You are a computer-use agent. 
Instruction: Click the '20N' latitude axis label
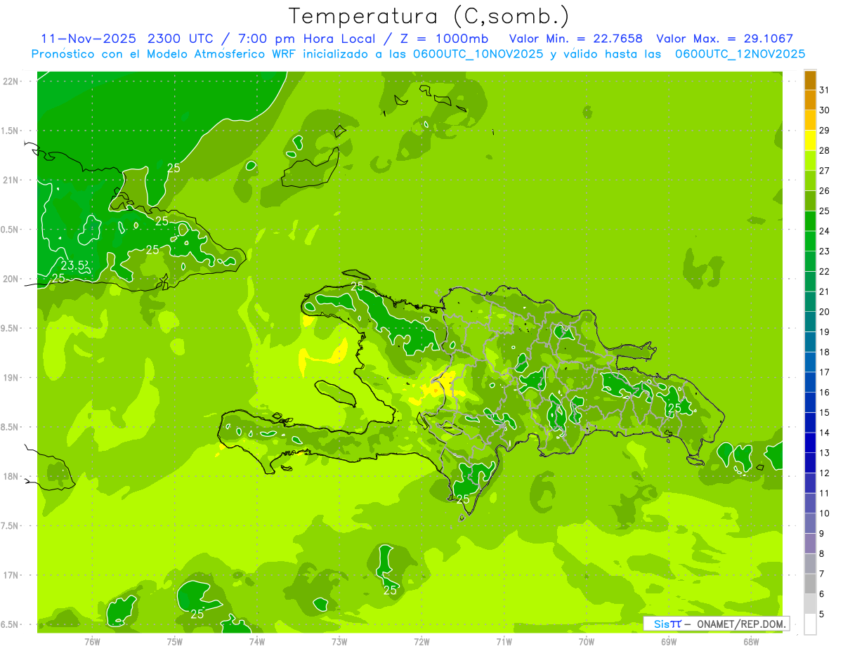(x=11, y=279)
